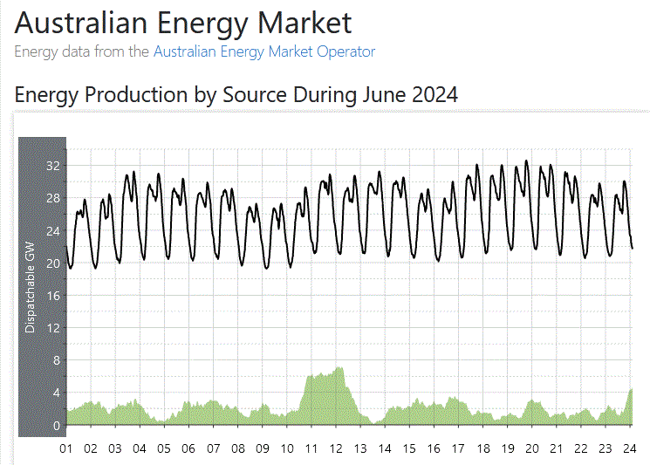This screenshot has height=465, width=650.
Task: Select the 12 date label on x-axis
Action: (x=336, y=448)
